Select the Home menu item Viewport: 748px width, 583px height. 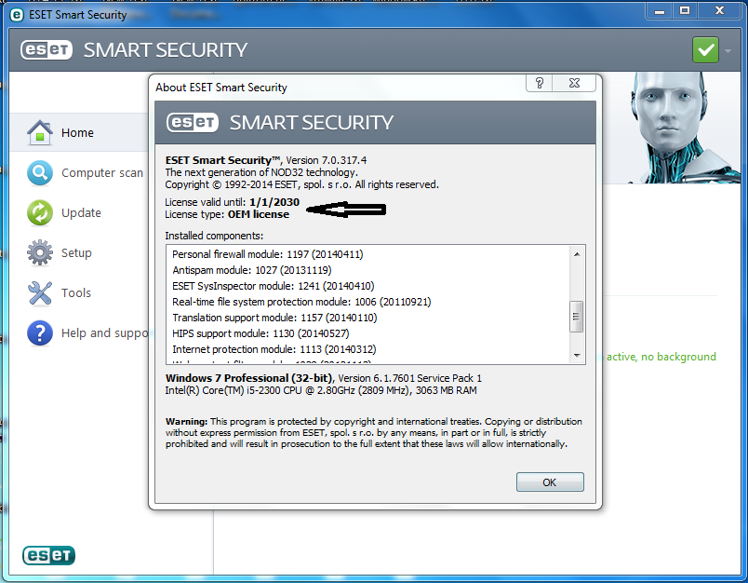(x=77, y=133)
